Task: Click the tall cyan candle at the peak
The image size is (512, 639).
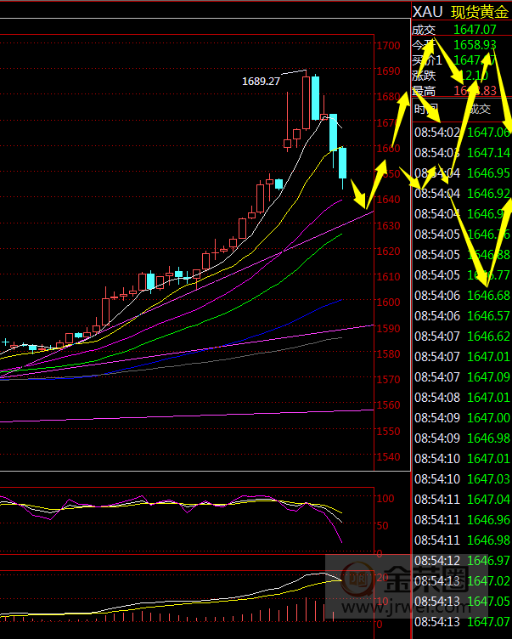Action: 315,97
